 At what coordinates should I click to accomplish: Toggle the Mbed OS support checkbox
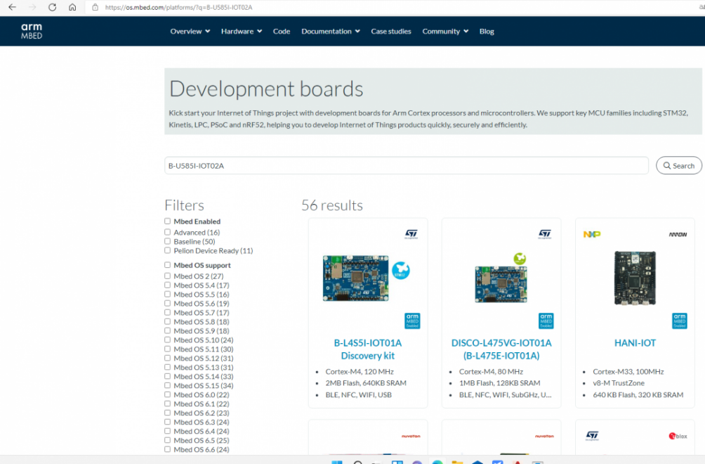coord(167,264)
